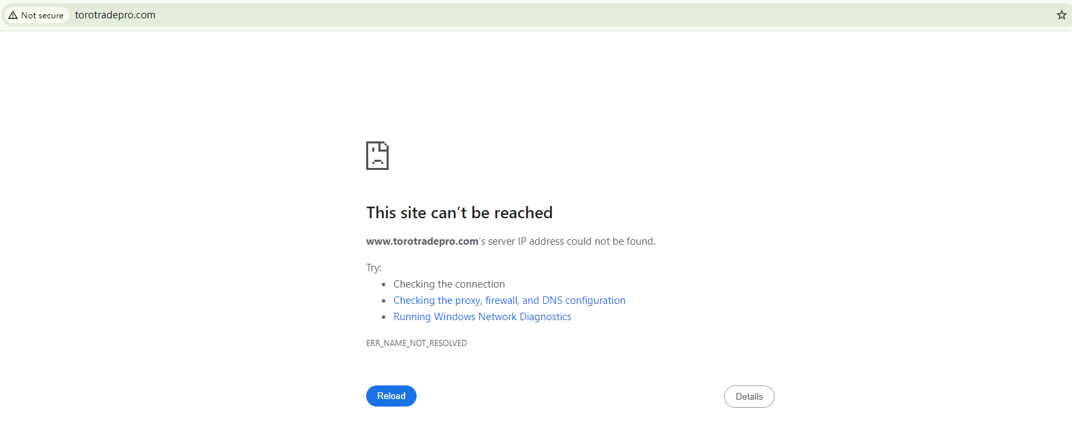
Task: Open the proxy, firewall, and DNS configuration link
Action: [509, 300]
